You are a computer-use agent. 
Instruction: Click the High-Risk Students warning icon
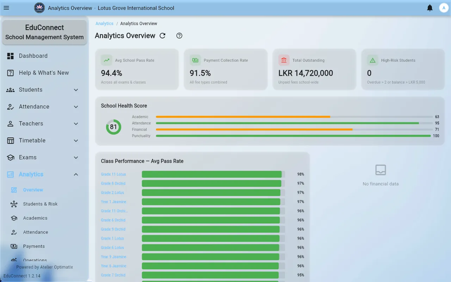coord(372,60)
